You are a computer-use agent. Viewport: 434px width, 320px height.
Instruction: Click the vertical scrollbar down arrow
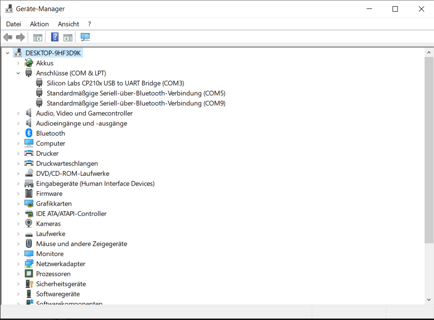(429, 300)
